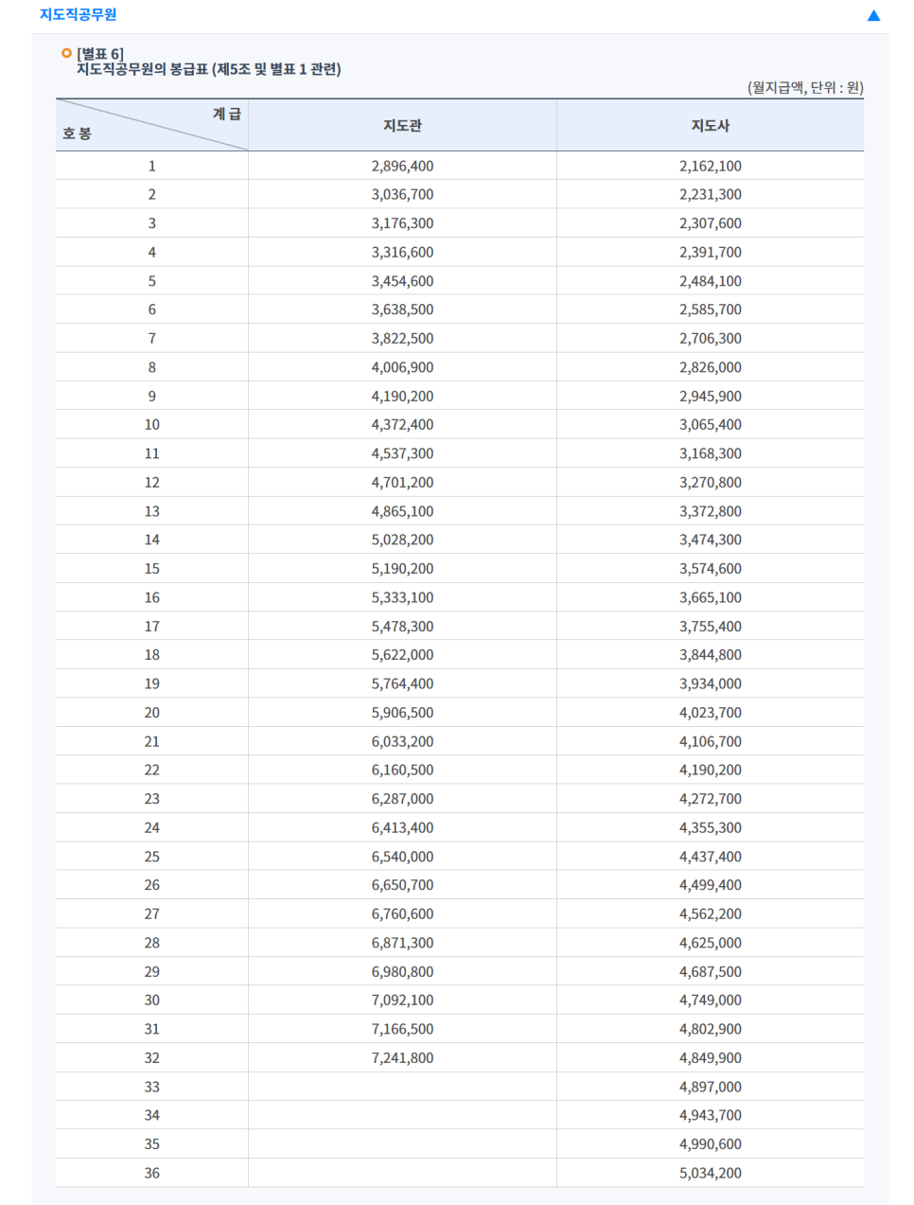Screen dimensions: 914x1205
Task: Click the 지도관 top salary 7,241,800
Action: pos(402,1058)
